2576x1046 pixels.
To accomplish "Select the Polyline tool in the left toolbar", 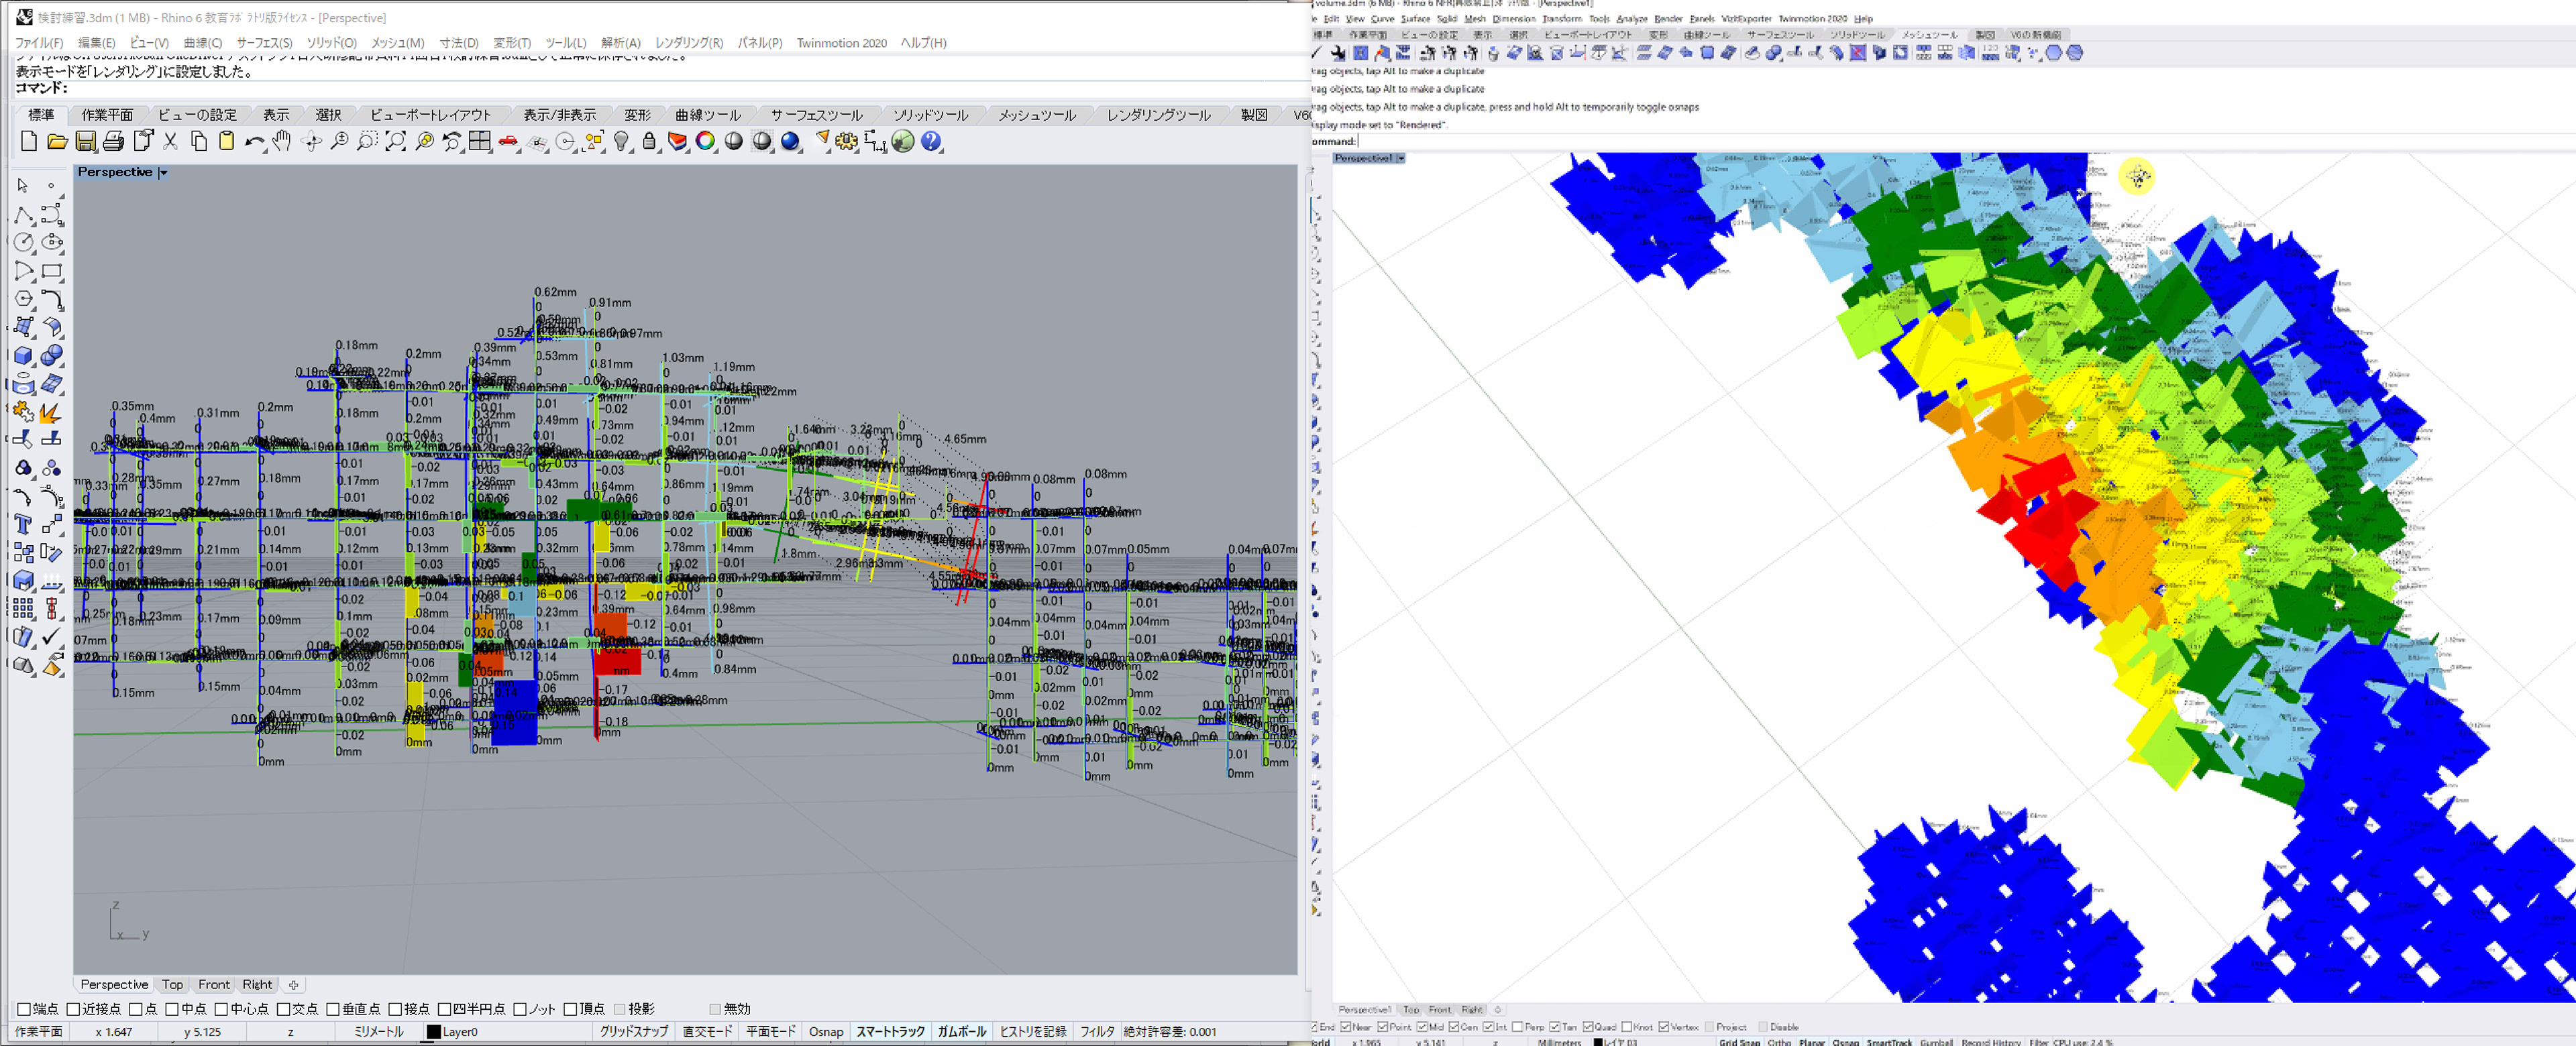I will (x=23, y=214).
